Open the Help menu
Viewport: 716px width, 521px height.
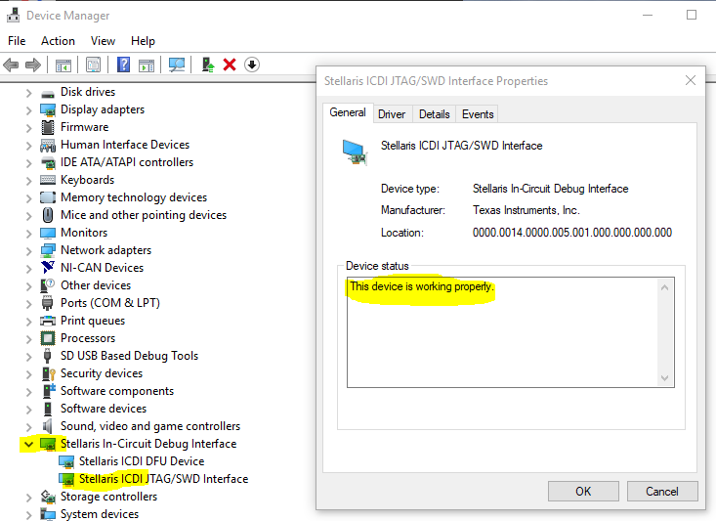pos(143,41)
